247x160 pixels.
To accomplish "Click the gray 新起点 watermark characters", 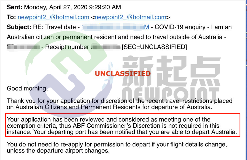I will [172, 71].
